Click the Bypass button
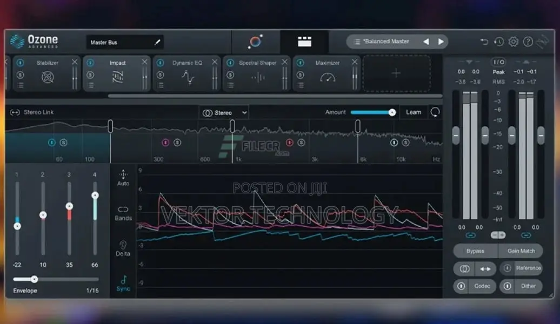The height and width of the screenshot is (324, 560). tap(475, 251)
